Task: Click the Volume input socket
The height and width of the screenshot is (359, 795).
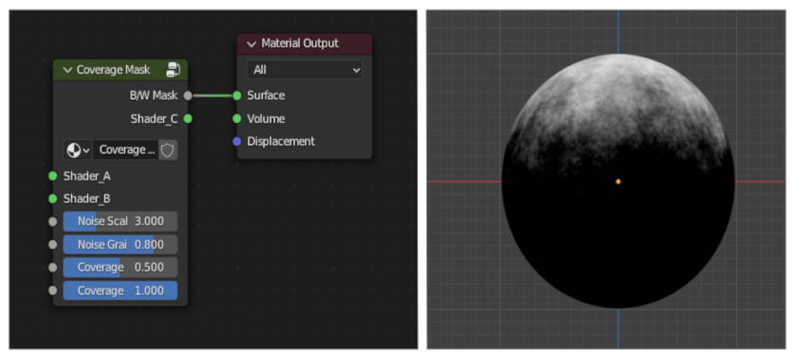Action: coord(237,118)
